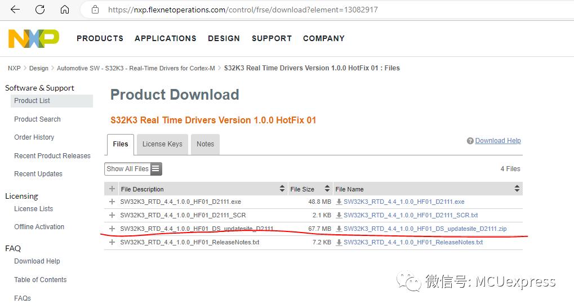Viewport: 574px width, 308px height.
Task: Open Offline Activation in the sidebar
Action: point(39,227)
